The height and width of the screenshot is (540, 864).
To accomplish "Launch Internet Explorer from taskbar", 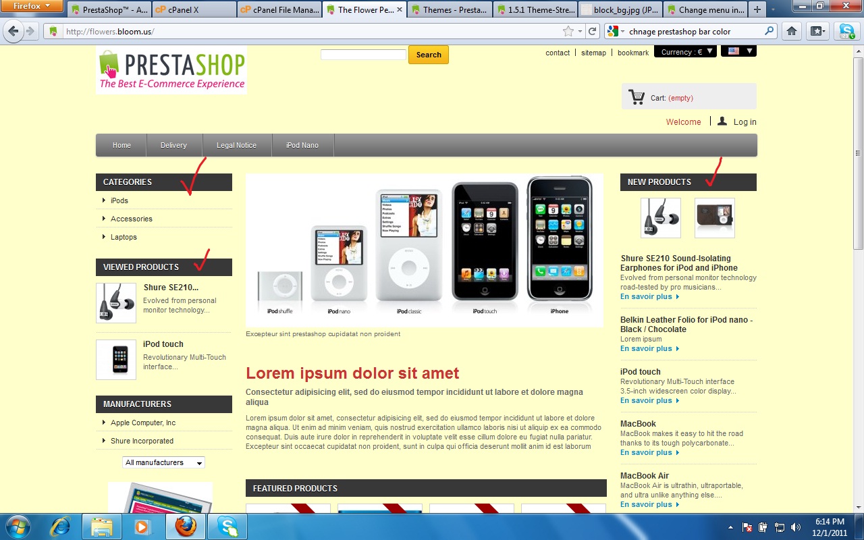I will pyautogui.click(x=60, y=526).
